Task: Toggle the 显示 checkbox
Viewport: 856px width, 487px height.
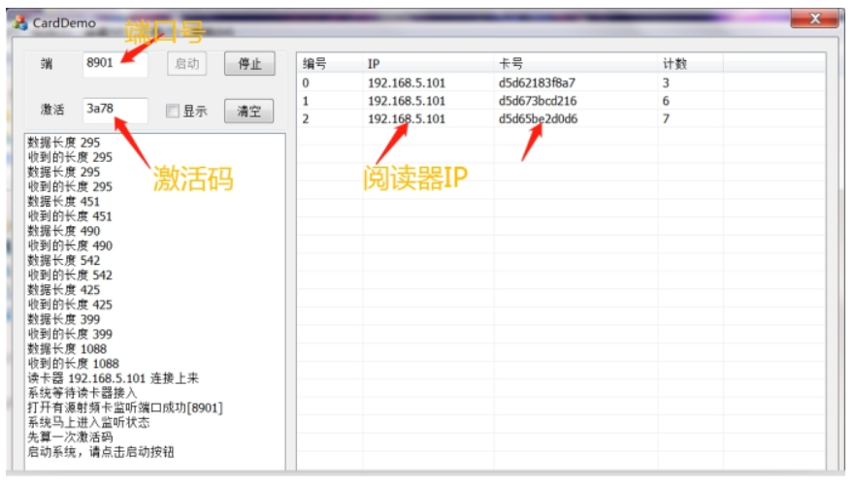Action: 173,112
